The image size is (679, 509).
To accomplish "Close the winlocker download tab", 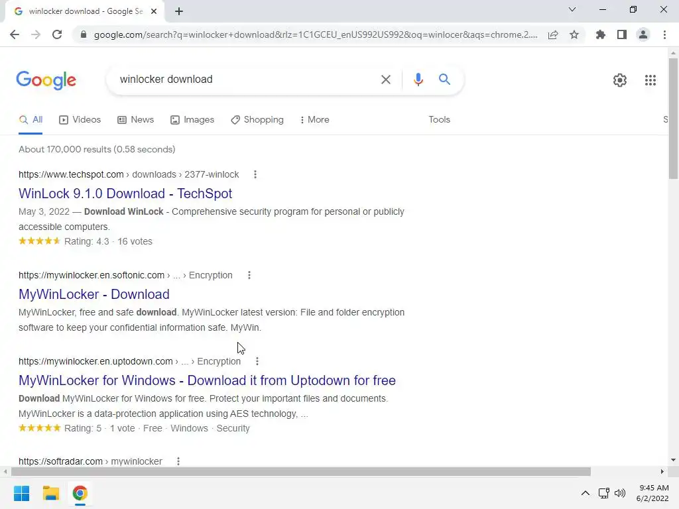I will click(154, 11).
